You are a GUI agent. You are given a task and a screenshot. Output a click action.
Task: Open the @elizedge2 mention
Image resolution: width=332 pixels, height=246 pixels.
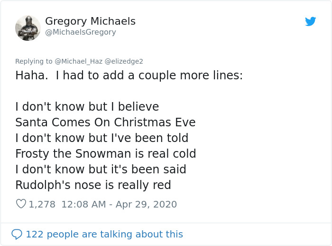click(124, 61)
